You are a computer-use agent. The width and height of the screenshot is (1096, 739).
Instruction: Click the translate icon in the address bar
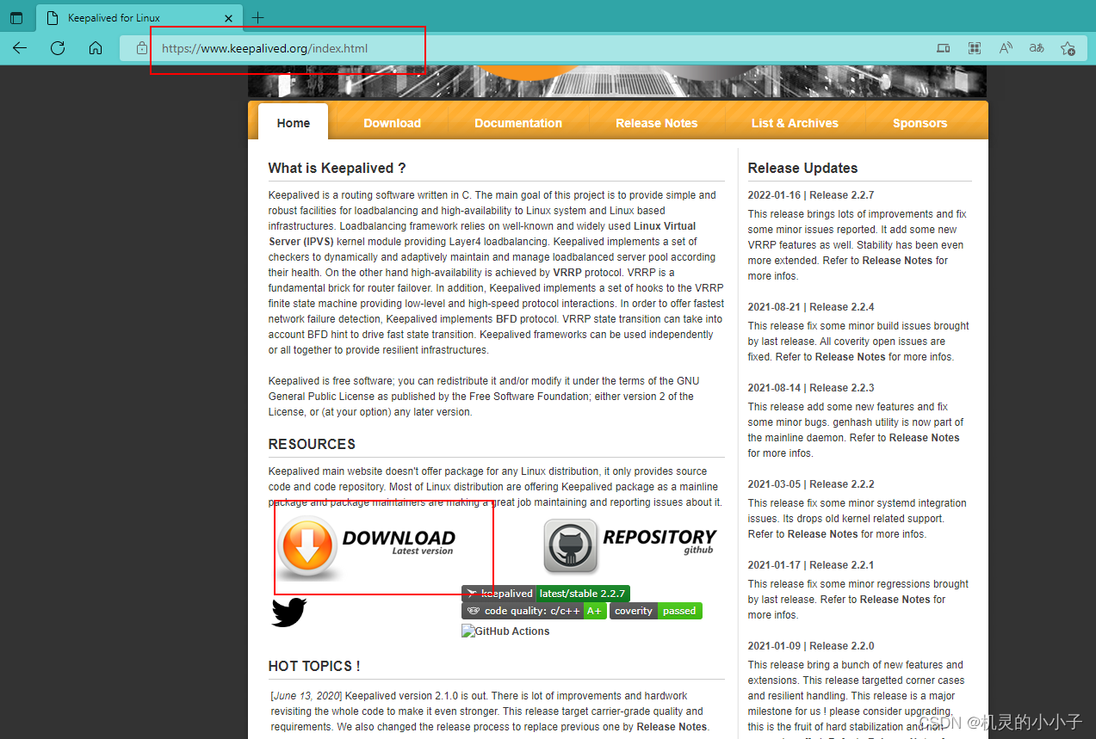1037,48
